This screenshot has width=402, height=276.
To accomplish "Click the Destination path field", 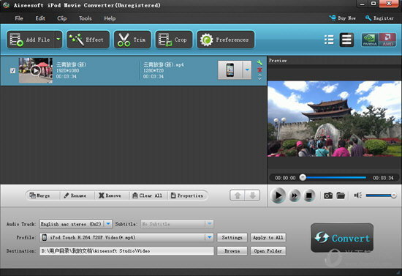I will 126,251.
